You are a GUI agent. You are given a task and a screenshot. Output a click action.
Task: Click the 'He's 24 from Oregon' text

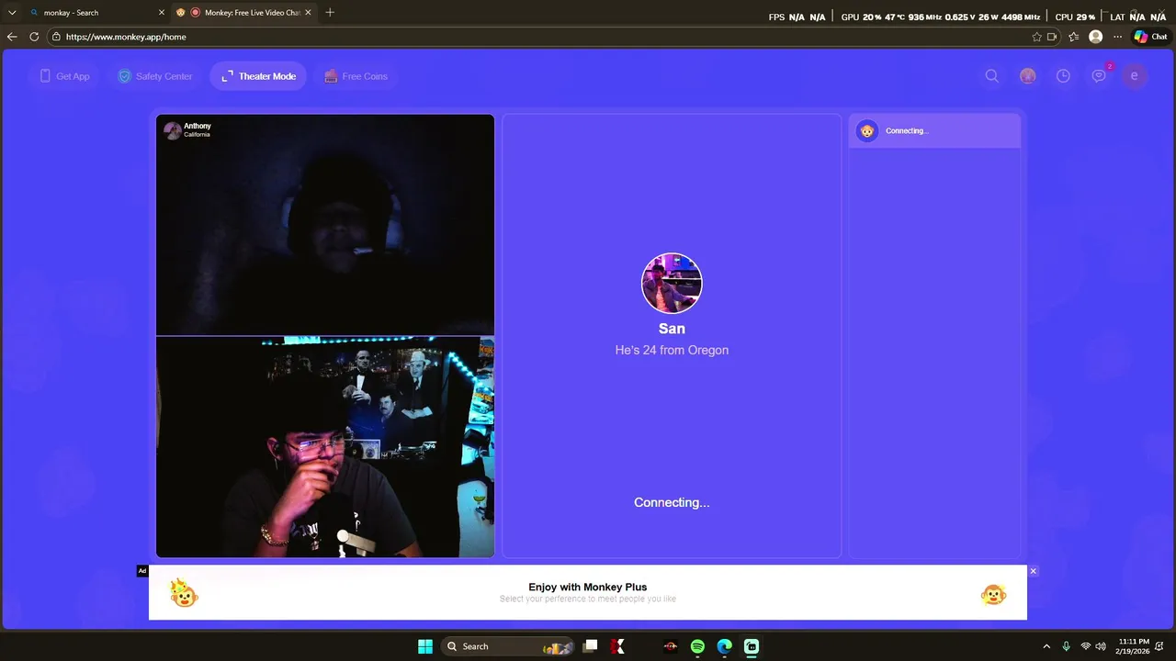tap(672, 350)
